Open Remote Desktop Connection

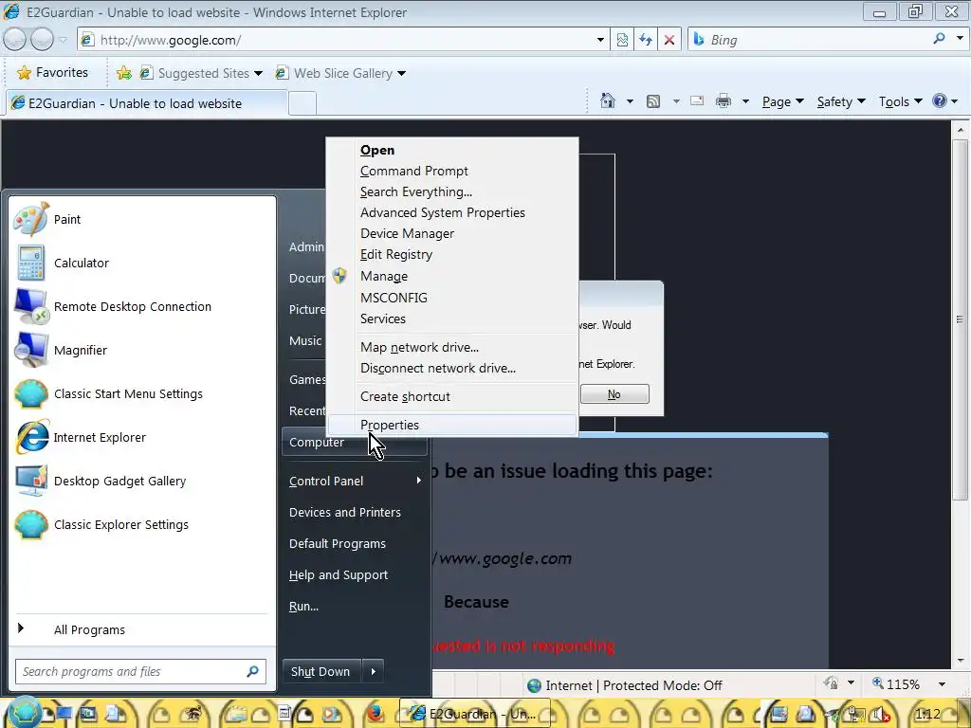142,306
